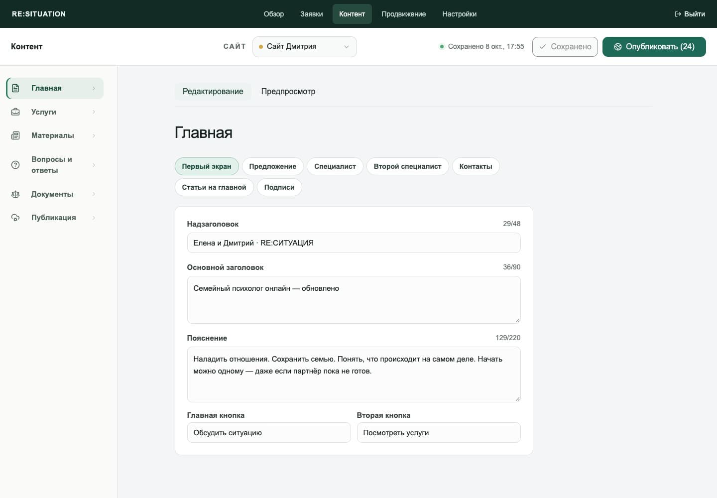Click the newspaper icon beside Материалы
Image resolution: width=717 pixels, height=498 pixels.
(x=15, y=135)
